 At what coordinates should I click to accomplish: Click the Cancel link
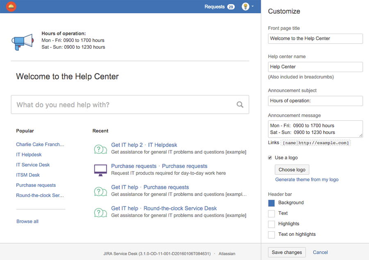(x=320, y=252)
